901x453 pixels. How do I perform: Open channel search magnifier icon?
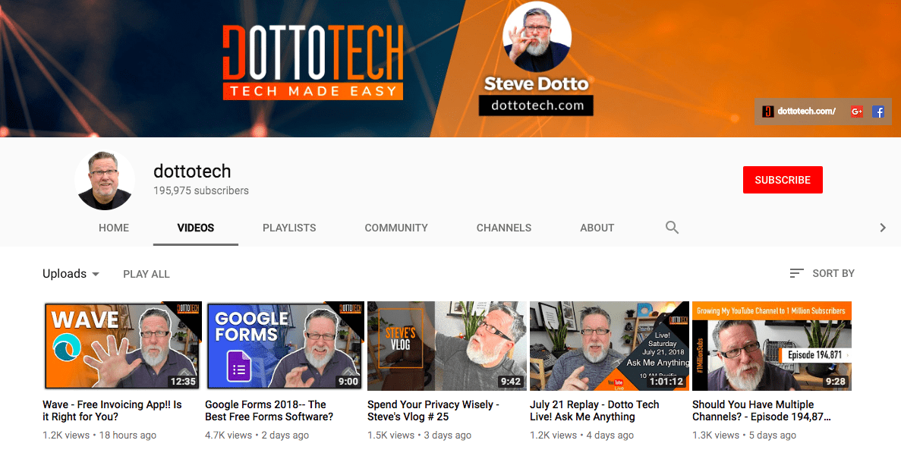click(672, 228)
